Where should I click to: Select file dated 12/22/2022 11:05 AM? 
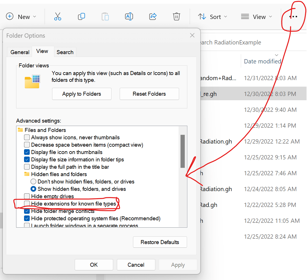[x=253, y=221]
